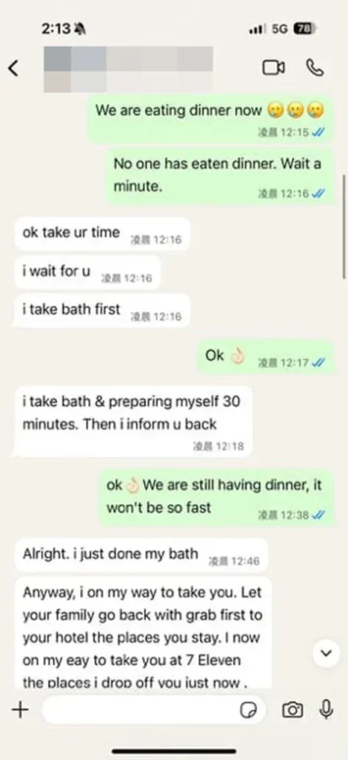Open the camera from the input bar
The width and height of the screenshot is (348, 760).
point(292,710)
